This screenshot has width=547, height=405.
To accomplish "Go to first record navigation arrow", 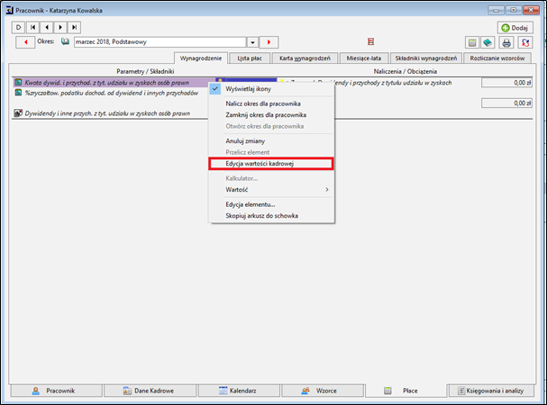I will click(32, 27).
